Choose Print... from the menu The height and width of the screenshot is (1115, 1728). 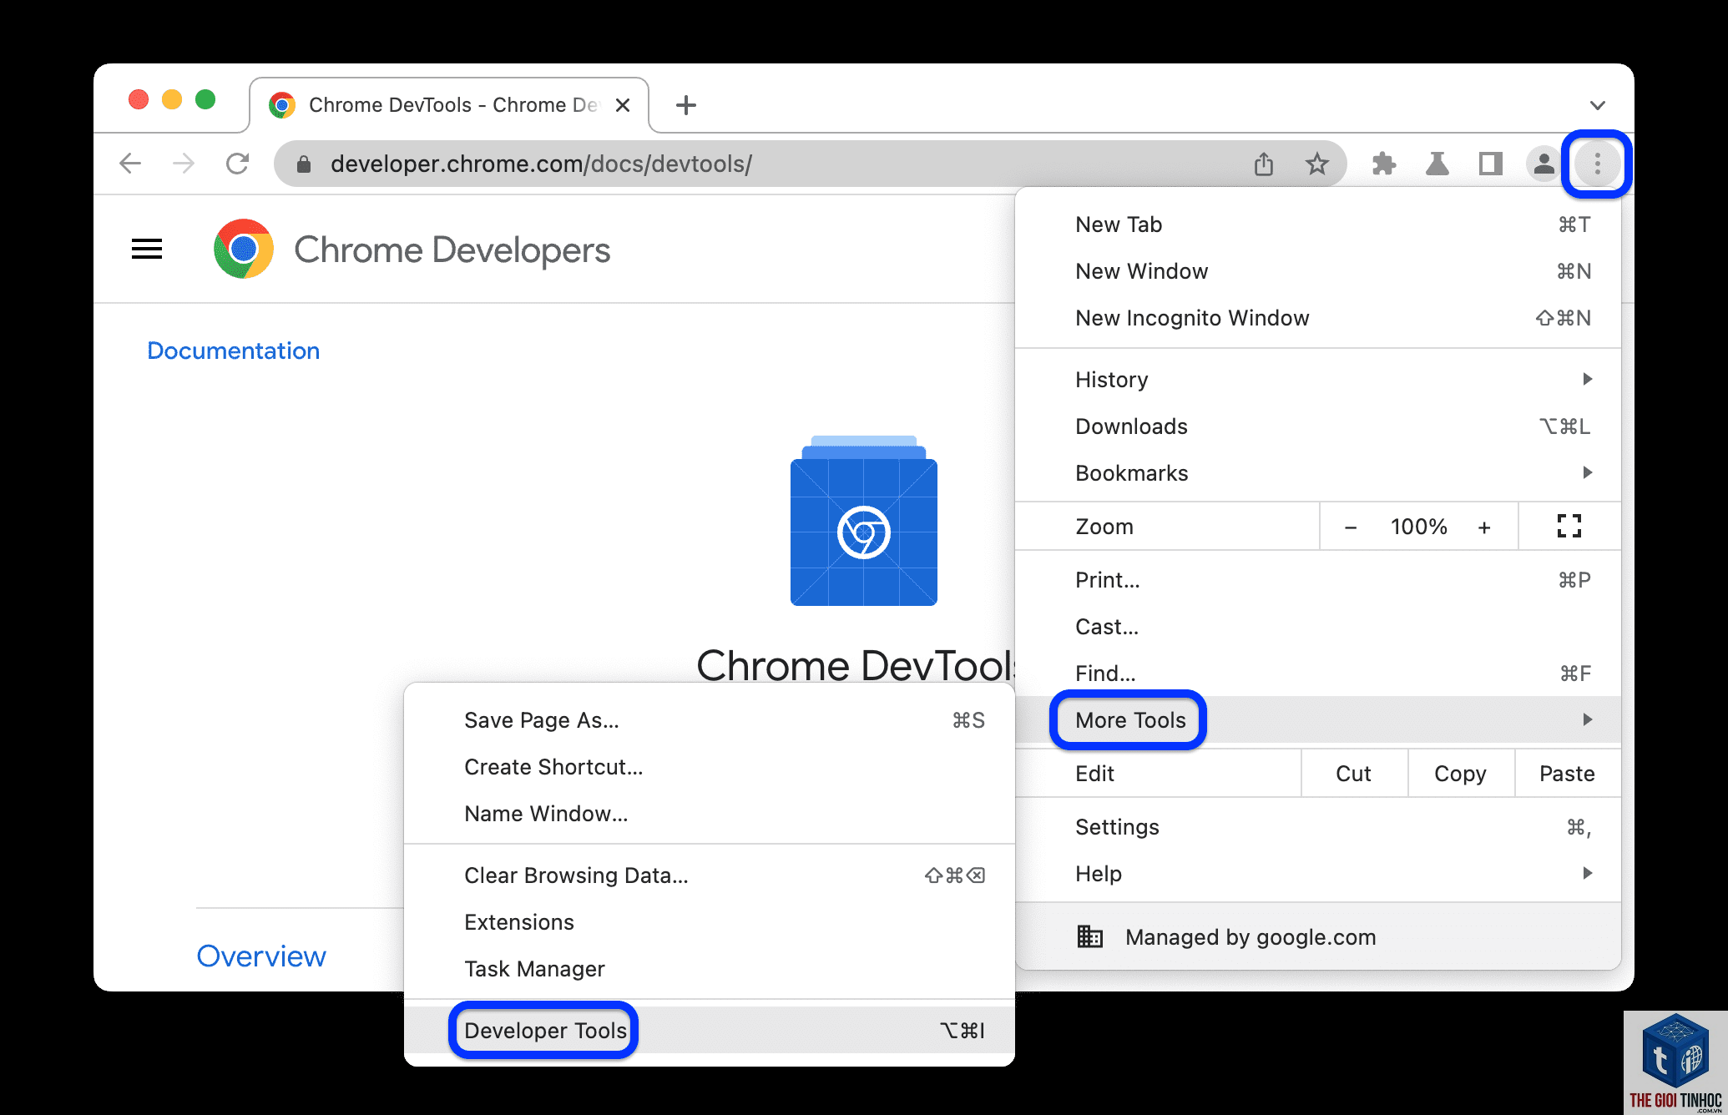pyautogui.click(x=1318, y=580)
